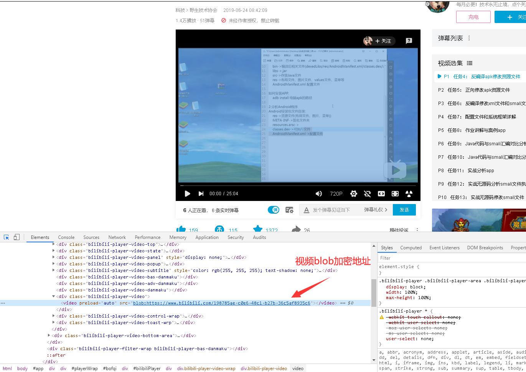Expand bilibili-player-video-subtitle div node
The height and width of the screenshot is (372, 526).
[53, 270]
